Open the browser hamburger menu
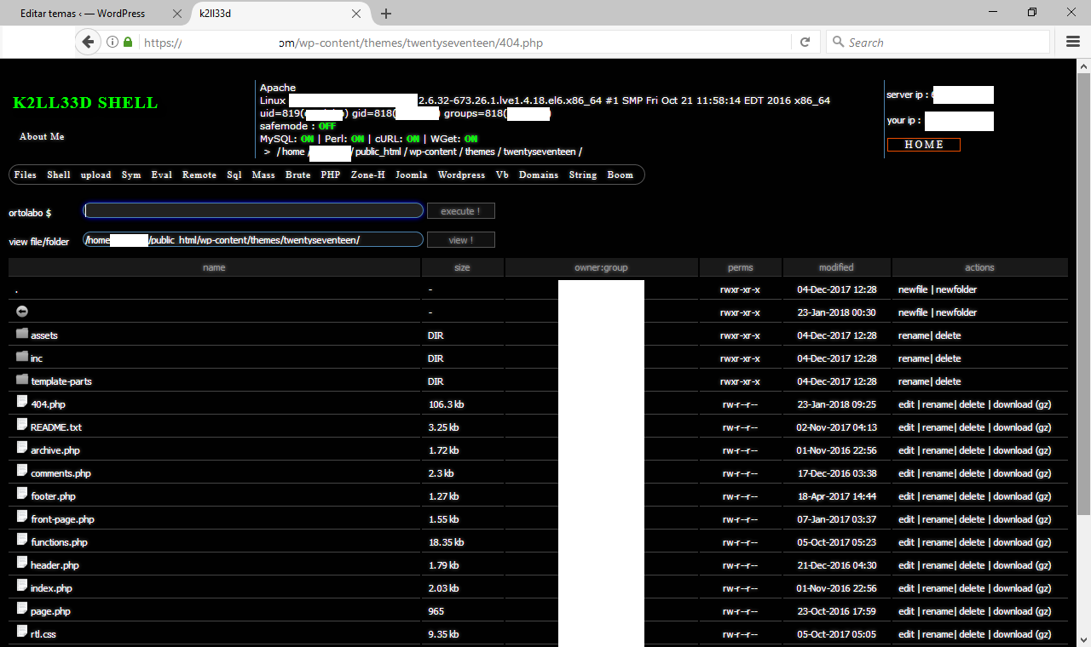The height and width of the screenshot is (647, 1091). pyautogui.click(x=1073, y=42)
